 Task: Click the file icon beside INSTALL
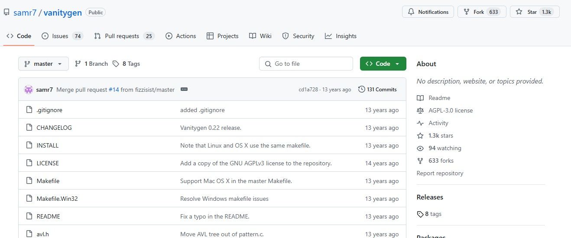(x=29, y=145)
